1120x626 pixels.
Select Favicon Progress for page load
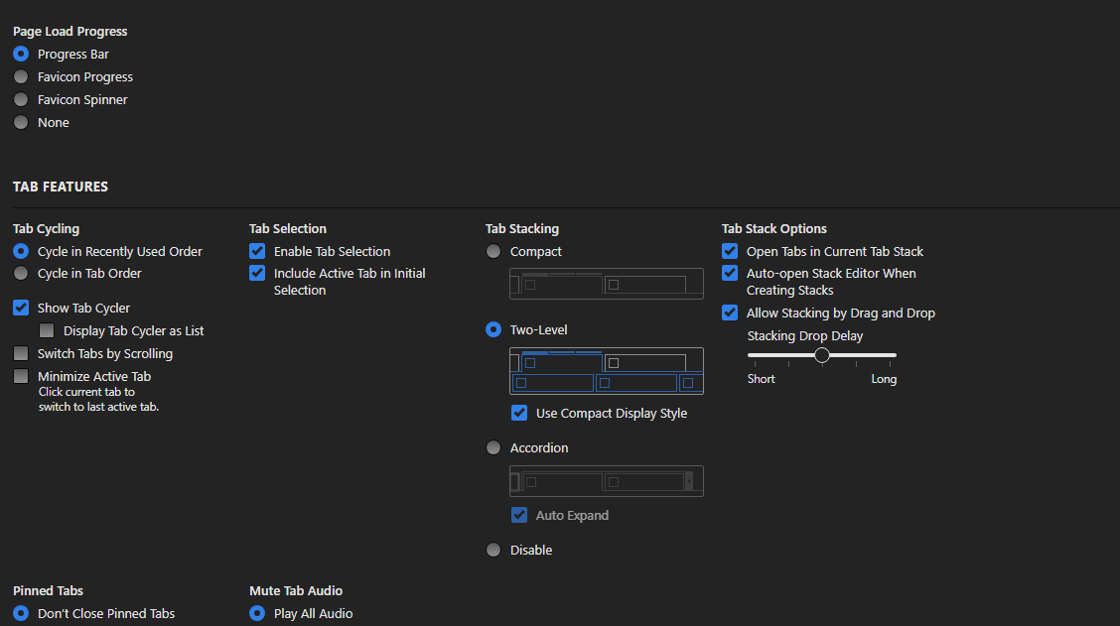click(21, 77)
